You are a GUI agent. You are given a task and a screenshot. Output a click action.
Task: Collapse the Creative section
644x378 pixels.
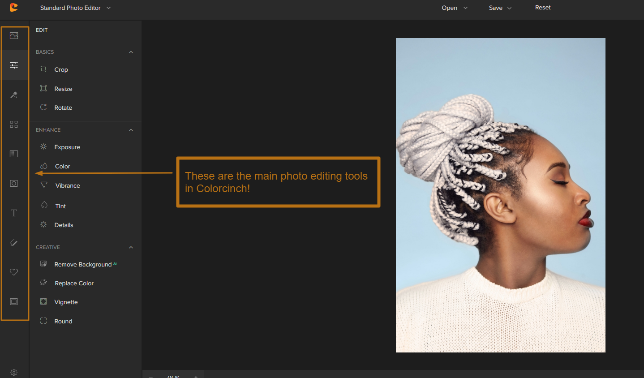[x=131, y=248]
